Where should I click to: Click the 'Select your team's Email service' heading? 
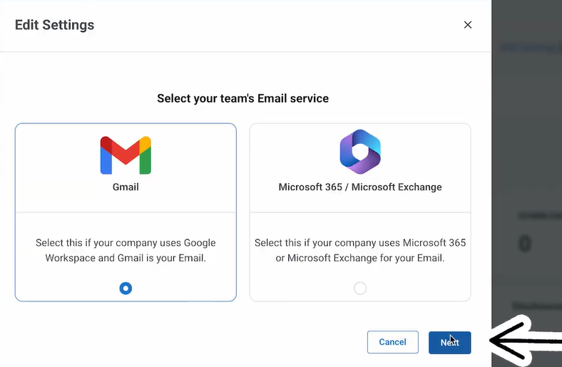point(242,98)
